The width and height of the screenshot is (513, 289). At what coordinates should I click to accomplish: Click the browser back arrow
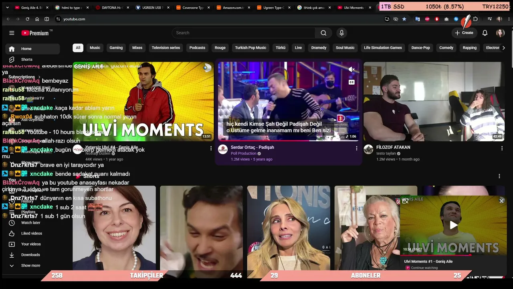[x=8, y=19]
